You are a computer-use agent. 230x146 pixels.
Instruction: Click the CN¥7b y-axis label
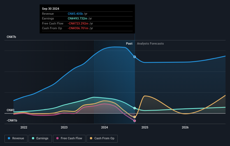pos(11,37)
